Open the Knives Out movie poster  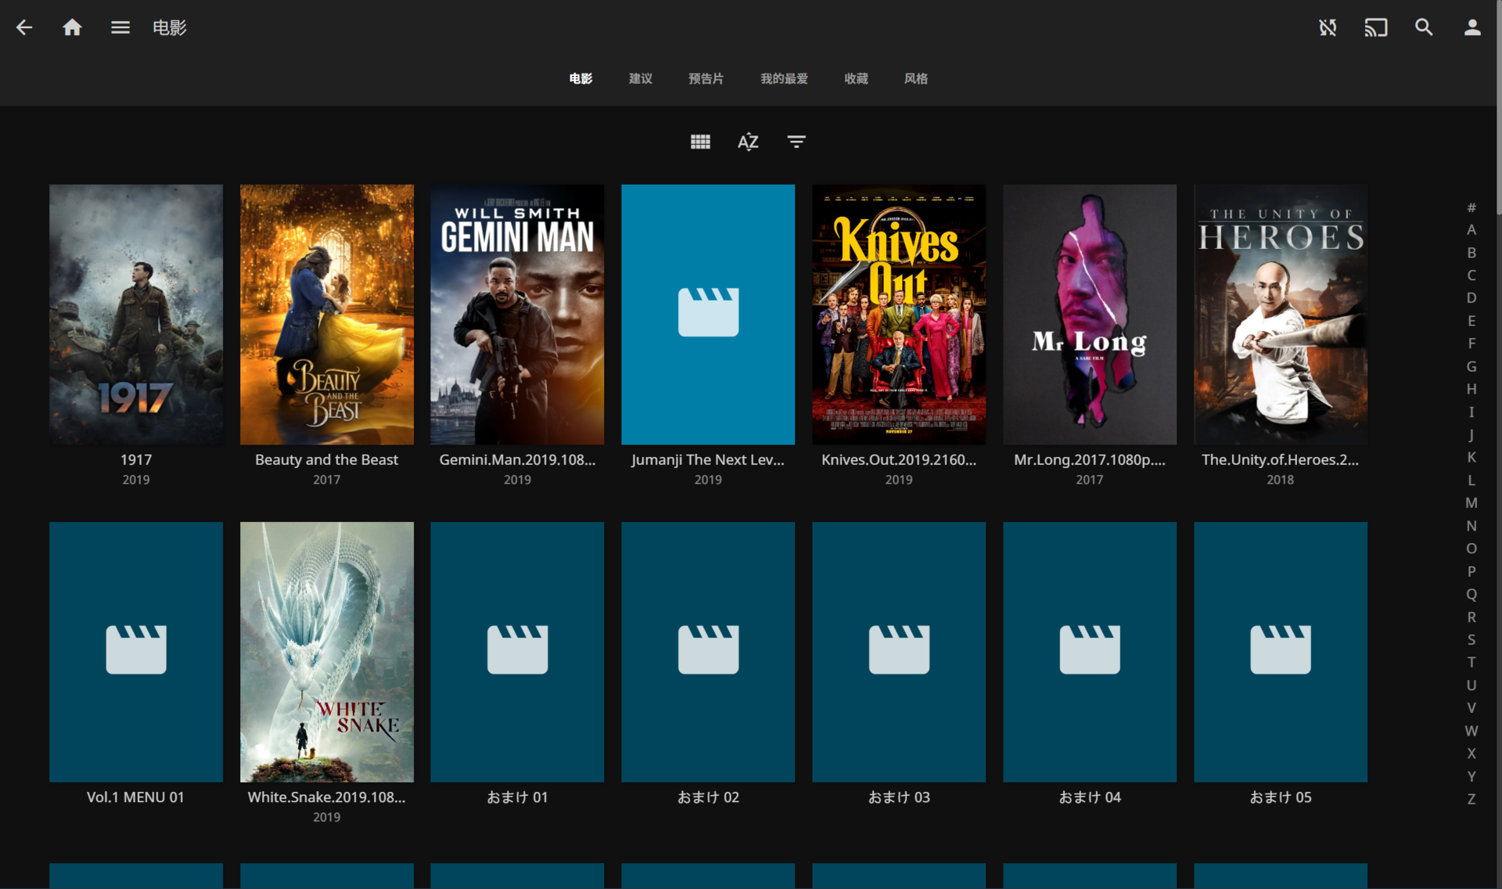coord(898,314)
